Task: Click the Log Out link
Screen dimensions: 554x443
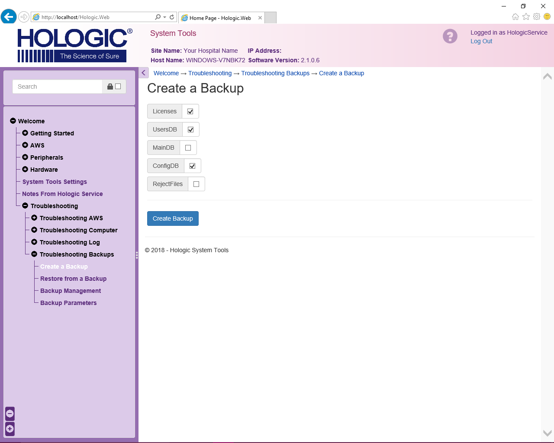Action: (481, 41)
